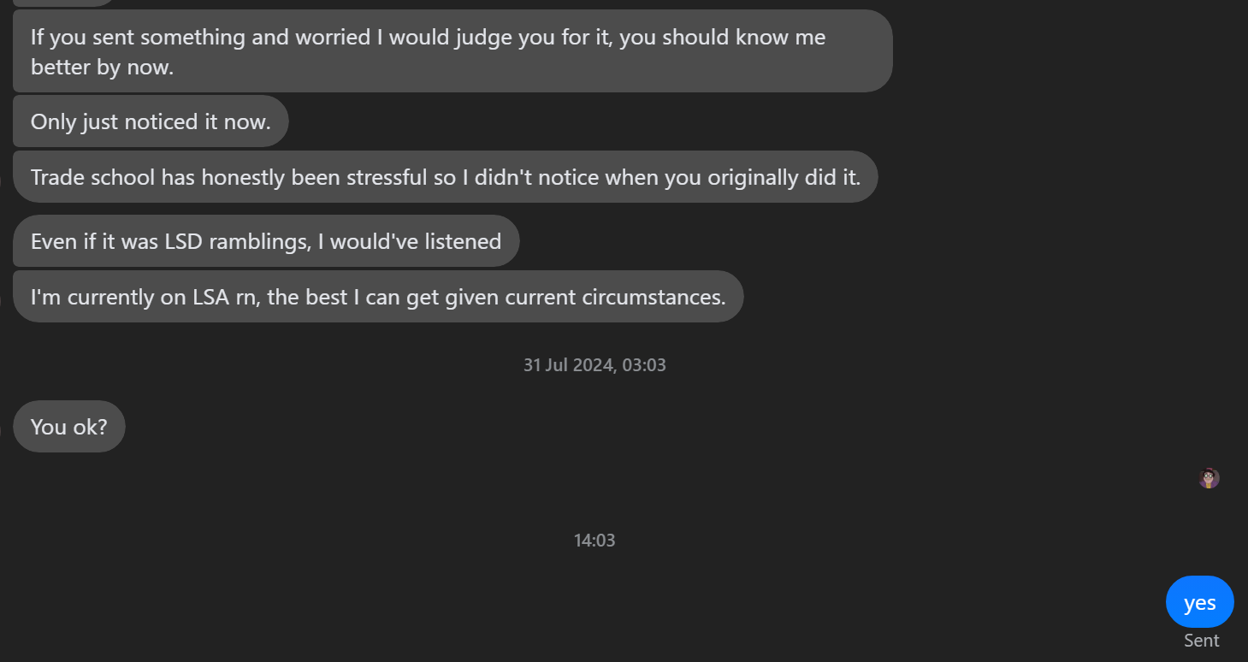Select the blue "yes" message bubble
This screenshot has width=1248, height=662.
(1199, 602)
